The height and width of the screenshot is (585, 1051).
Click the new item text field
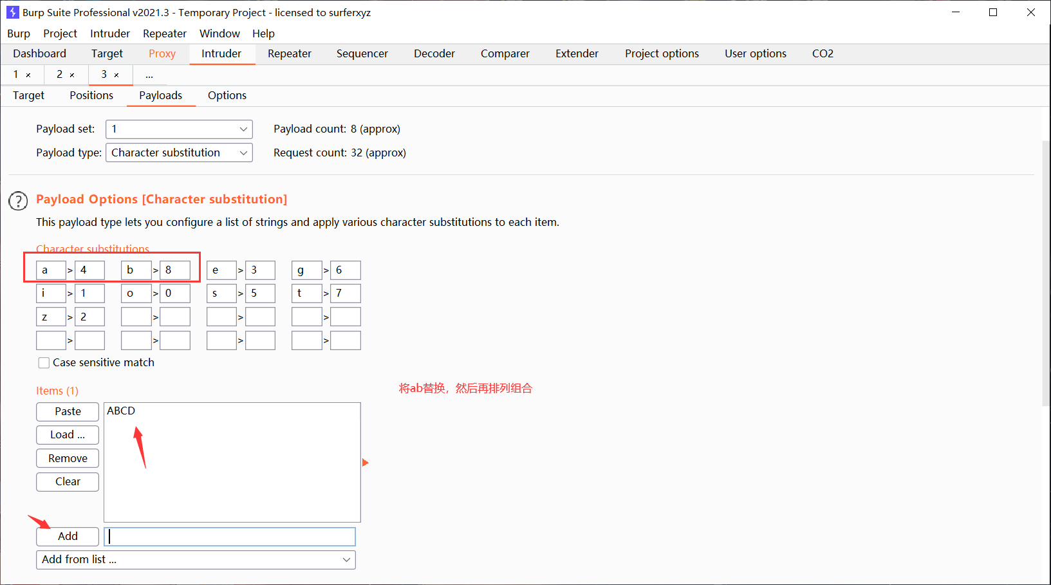[x=230, y=537]
